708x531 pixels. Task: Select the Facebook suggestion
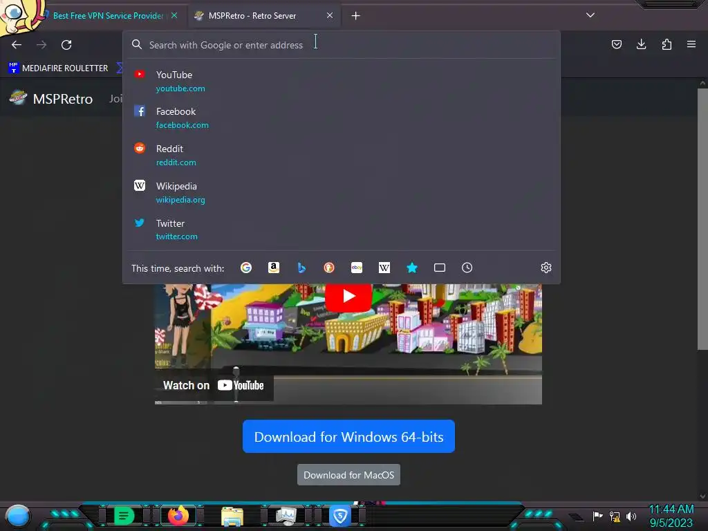click(x=342, y=118)
